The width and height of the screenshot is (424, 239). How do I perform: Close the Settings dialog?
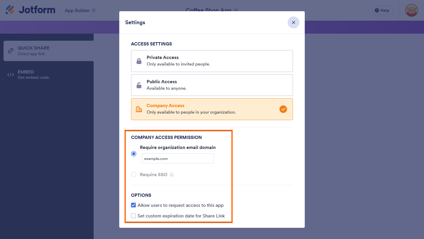tap(293, 22)
